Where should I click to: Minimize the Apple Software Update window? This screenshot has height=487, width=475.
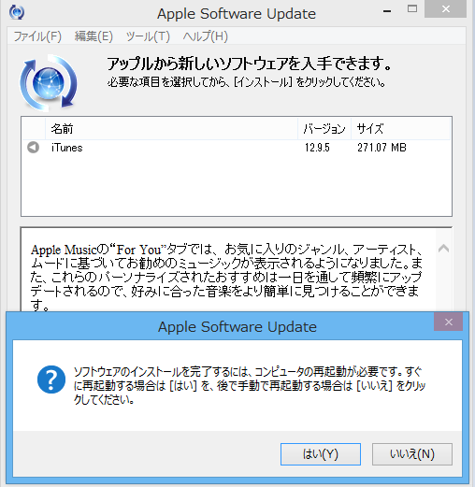coord(387,11)
